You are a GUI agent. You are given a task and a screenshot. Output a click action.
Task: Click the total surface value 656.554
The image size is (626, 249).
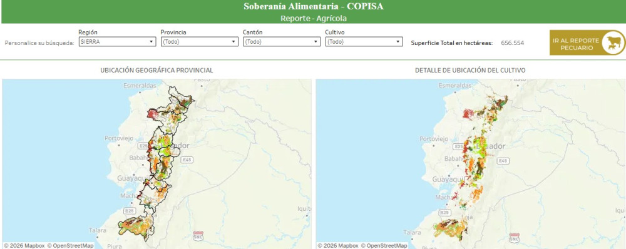512,43
